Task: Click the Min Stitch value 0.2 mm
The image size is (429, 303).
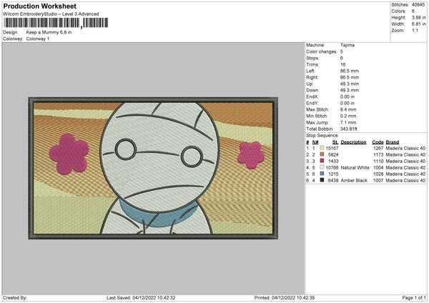Action: click(348, 116)
